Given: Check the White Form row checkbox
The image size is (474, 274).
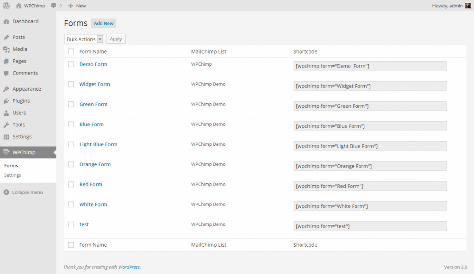Looking at the screenshot, I should pyautogui.click(x=71, y=205).
